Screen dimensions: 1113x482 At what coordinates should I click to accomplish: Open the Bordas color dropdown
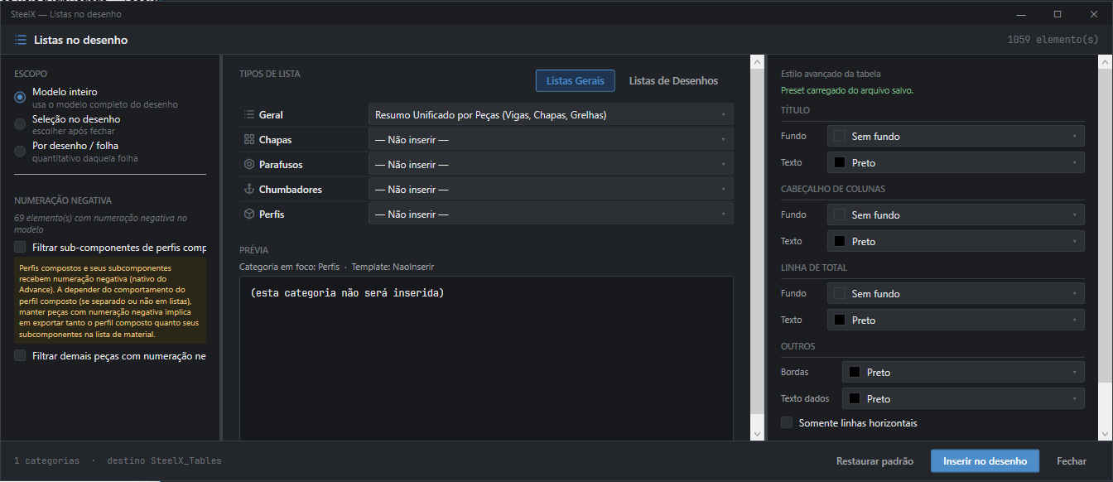963,372
